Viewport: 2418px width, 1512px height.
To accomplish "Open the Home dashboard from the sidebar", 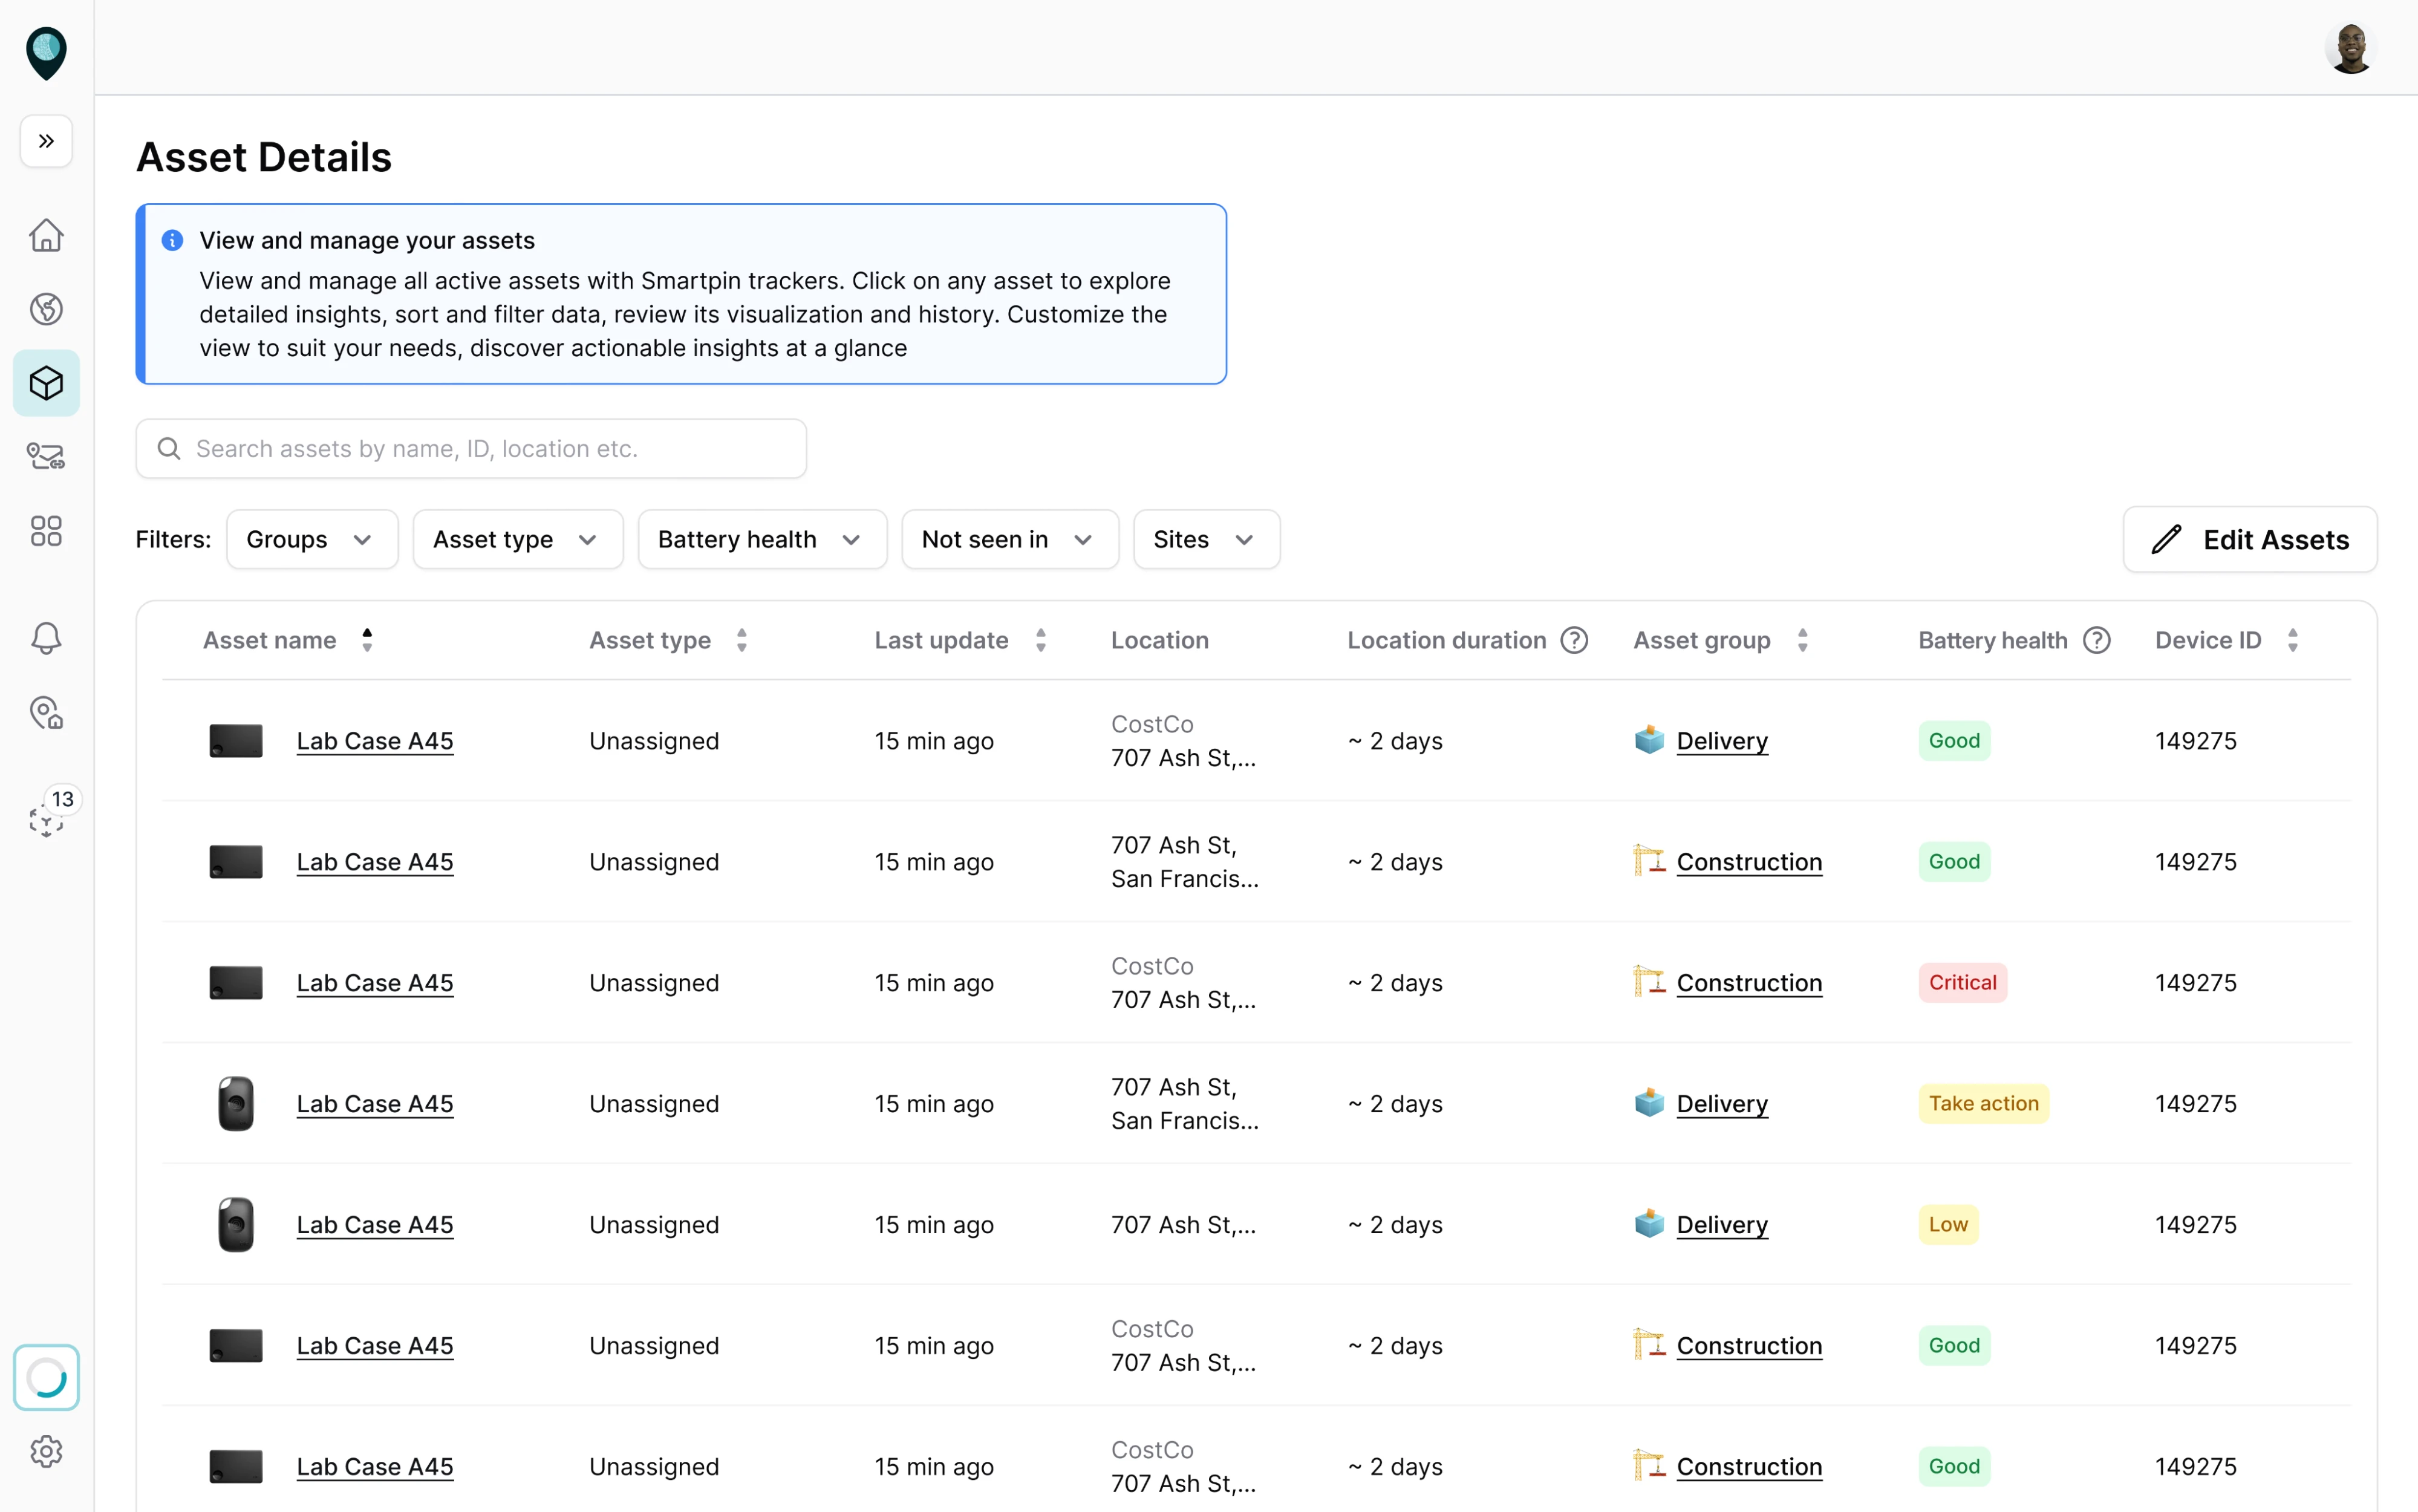I will click(46, 234).
